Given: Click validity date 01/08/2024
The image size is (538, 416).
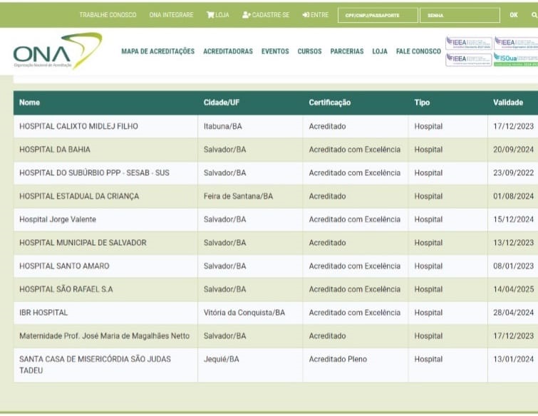Looking at the screenshot, I should click(513, 196).
